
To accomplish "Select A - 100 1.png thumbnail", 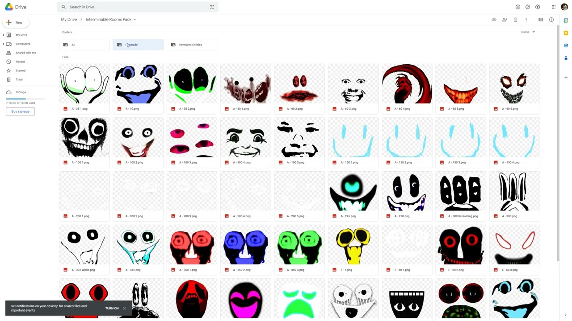I will 84,138.
